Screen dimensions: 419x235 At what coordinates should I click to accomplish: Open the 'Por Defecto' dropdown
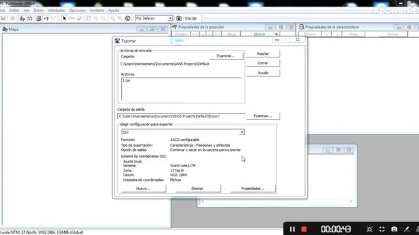tap(170, 18)
